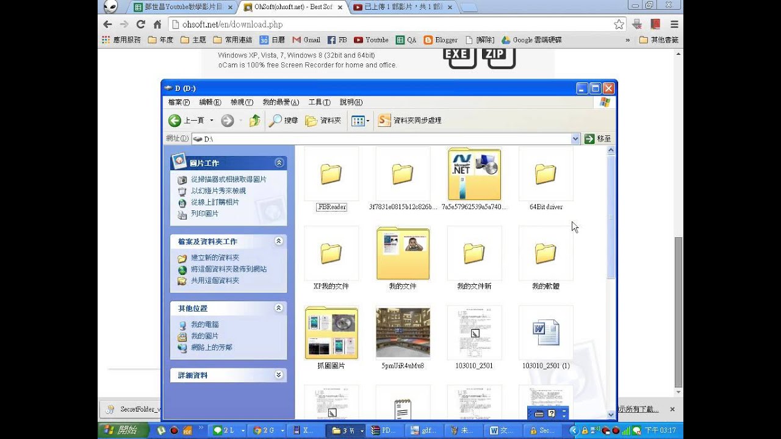Select the 103010_2501 document thumbnail
Image resolution: width=781 pixels, height=439 pixels.
point(474,333)
